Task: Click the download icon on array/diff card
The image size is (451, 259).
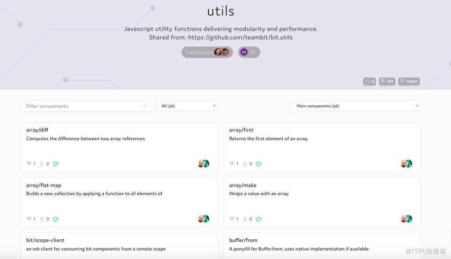Action: click(x=42, y=164)
